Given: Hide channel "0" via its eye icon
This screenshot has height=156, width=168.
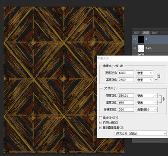Looking at the screenshot, I should tap(135, 39).
